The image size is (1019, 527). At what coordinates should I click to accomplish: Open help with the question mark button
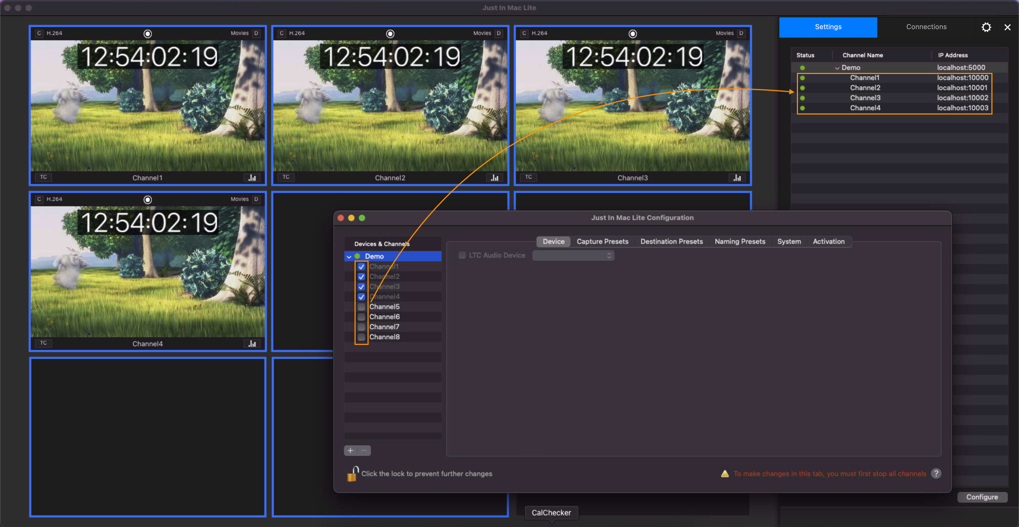(x=936, y=473)
